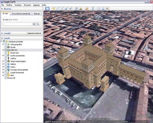Image resolution: width=153 pixels, height=123 pixels.
Task: Click the Consapevolezza globale icon
Action: point(9,69)
